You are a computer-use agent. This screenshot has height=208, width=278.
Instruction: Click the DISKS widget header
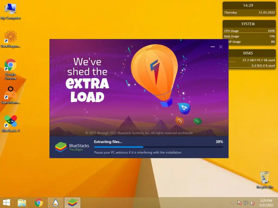point(248,53)
